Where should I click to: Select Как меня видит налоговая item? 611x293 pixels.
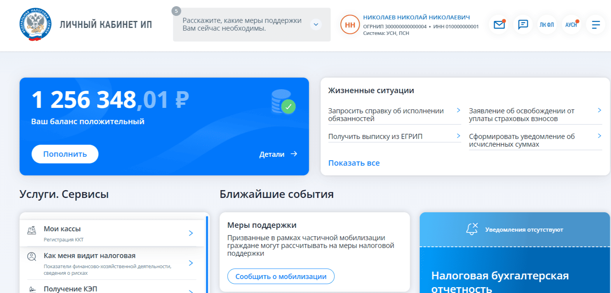112,263
